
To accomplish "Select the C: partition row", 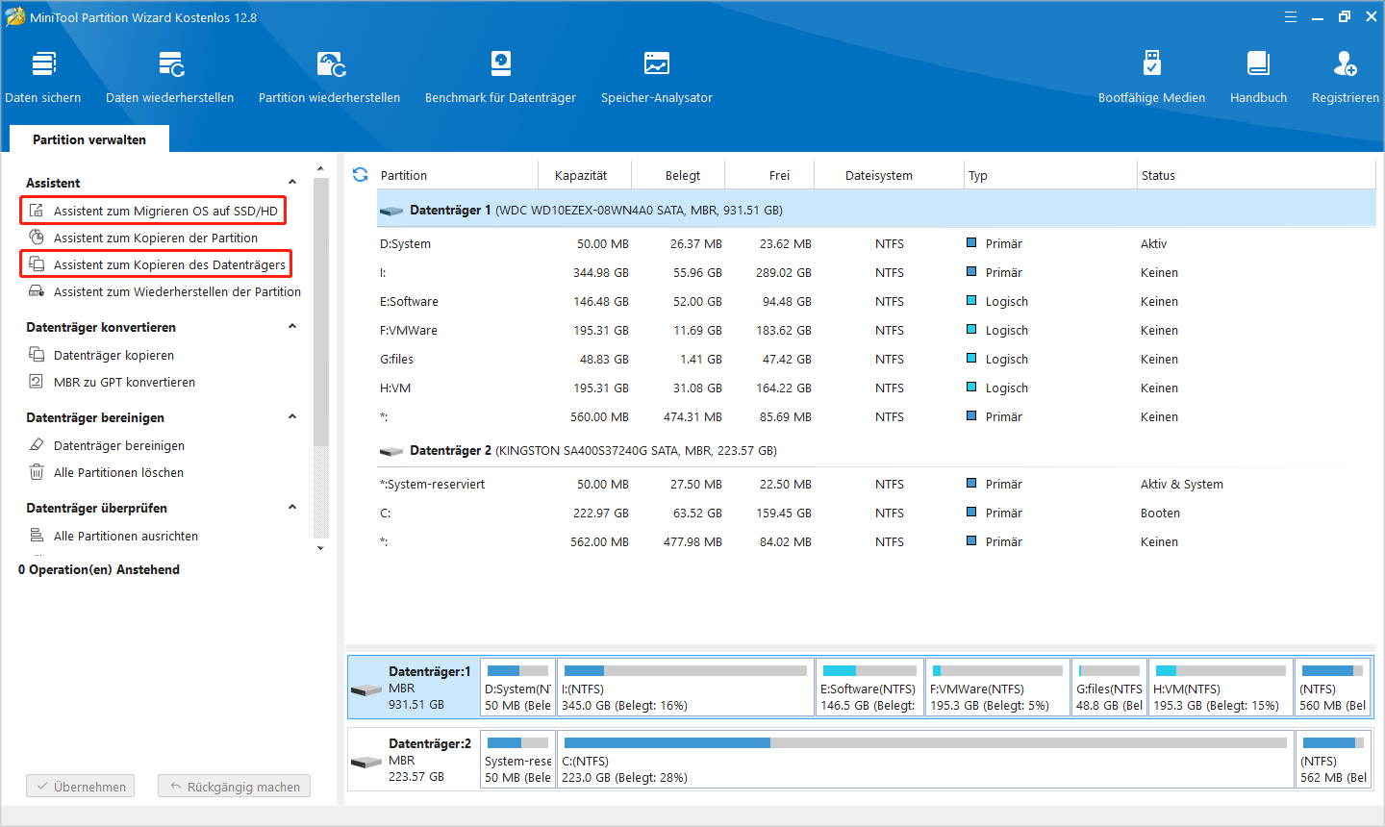I will 875,514.
